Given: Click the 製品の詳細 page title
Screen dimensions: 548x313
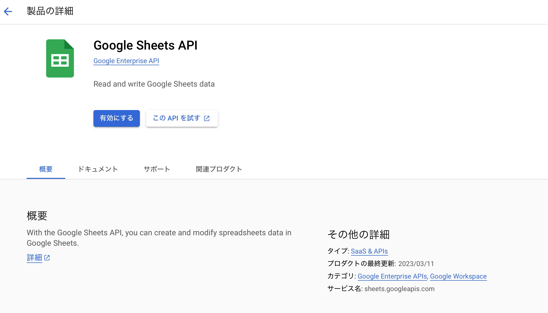Looking at the screenshot, I should [x=50, y=11].
